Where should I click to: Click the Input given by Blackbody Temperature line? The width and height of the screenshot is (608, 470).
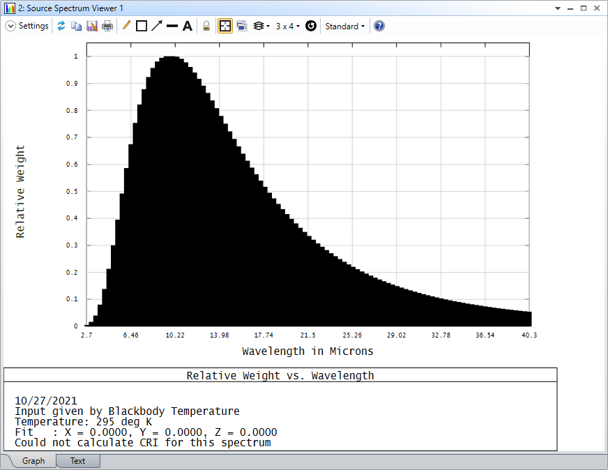click(x=127, y=411)
